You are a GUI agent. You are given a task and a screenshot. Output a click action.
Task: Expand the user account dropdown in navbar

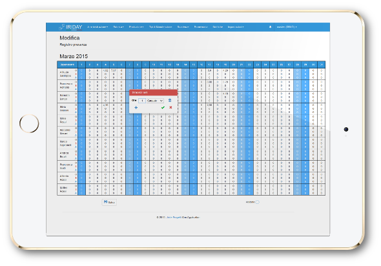click(287, 27)
